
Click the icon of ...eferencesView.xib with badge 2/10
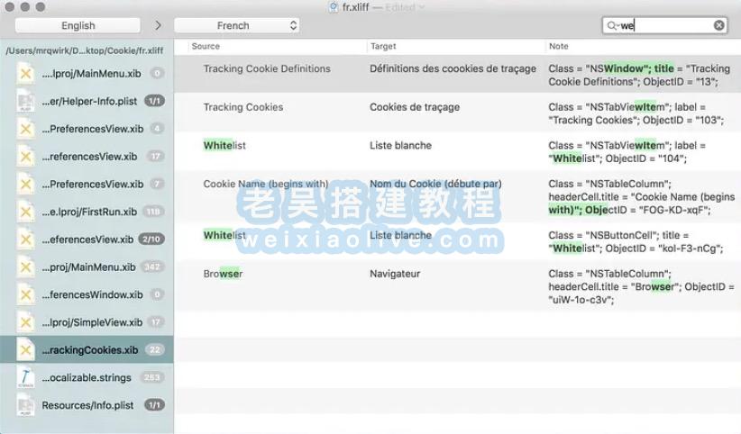click(x=25, y=240)
